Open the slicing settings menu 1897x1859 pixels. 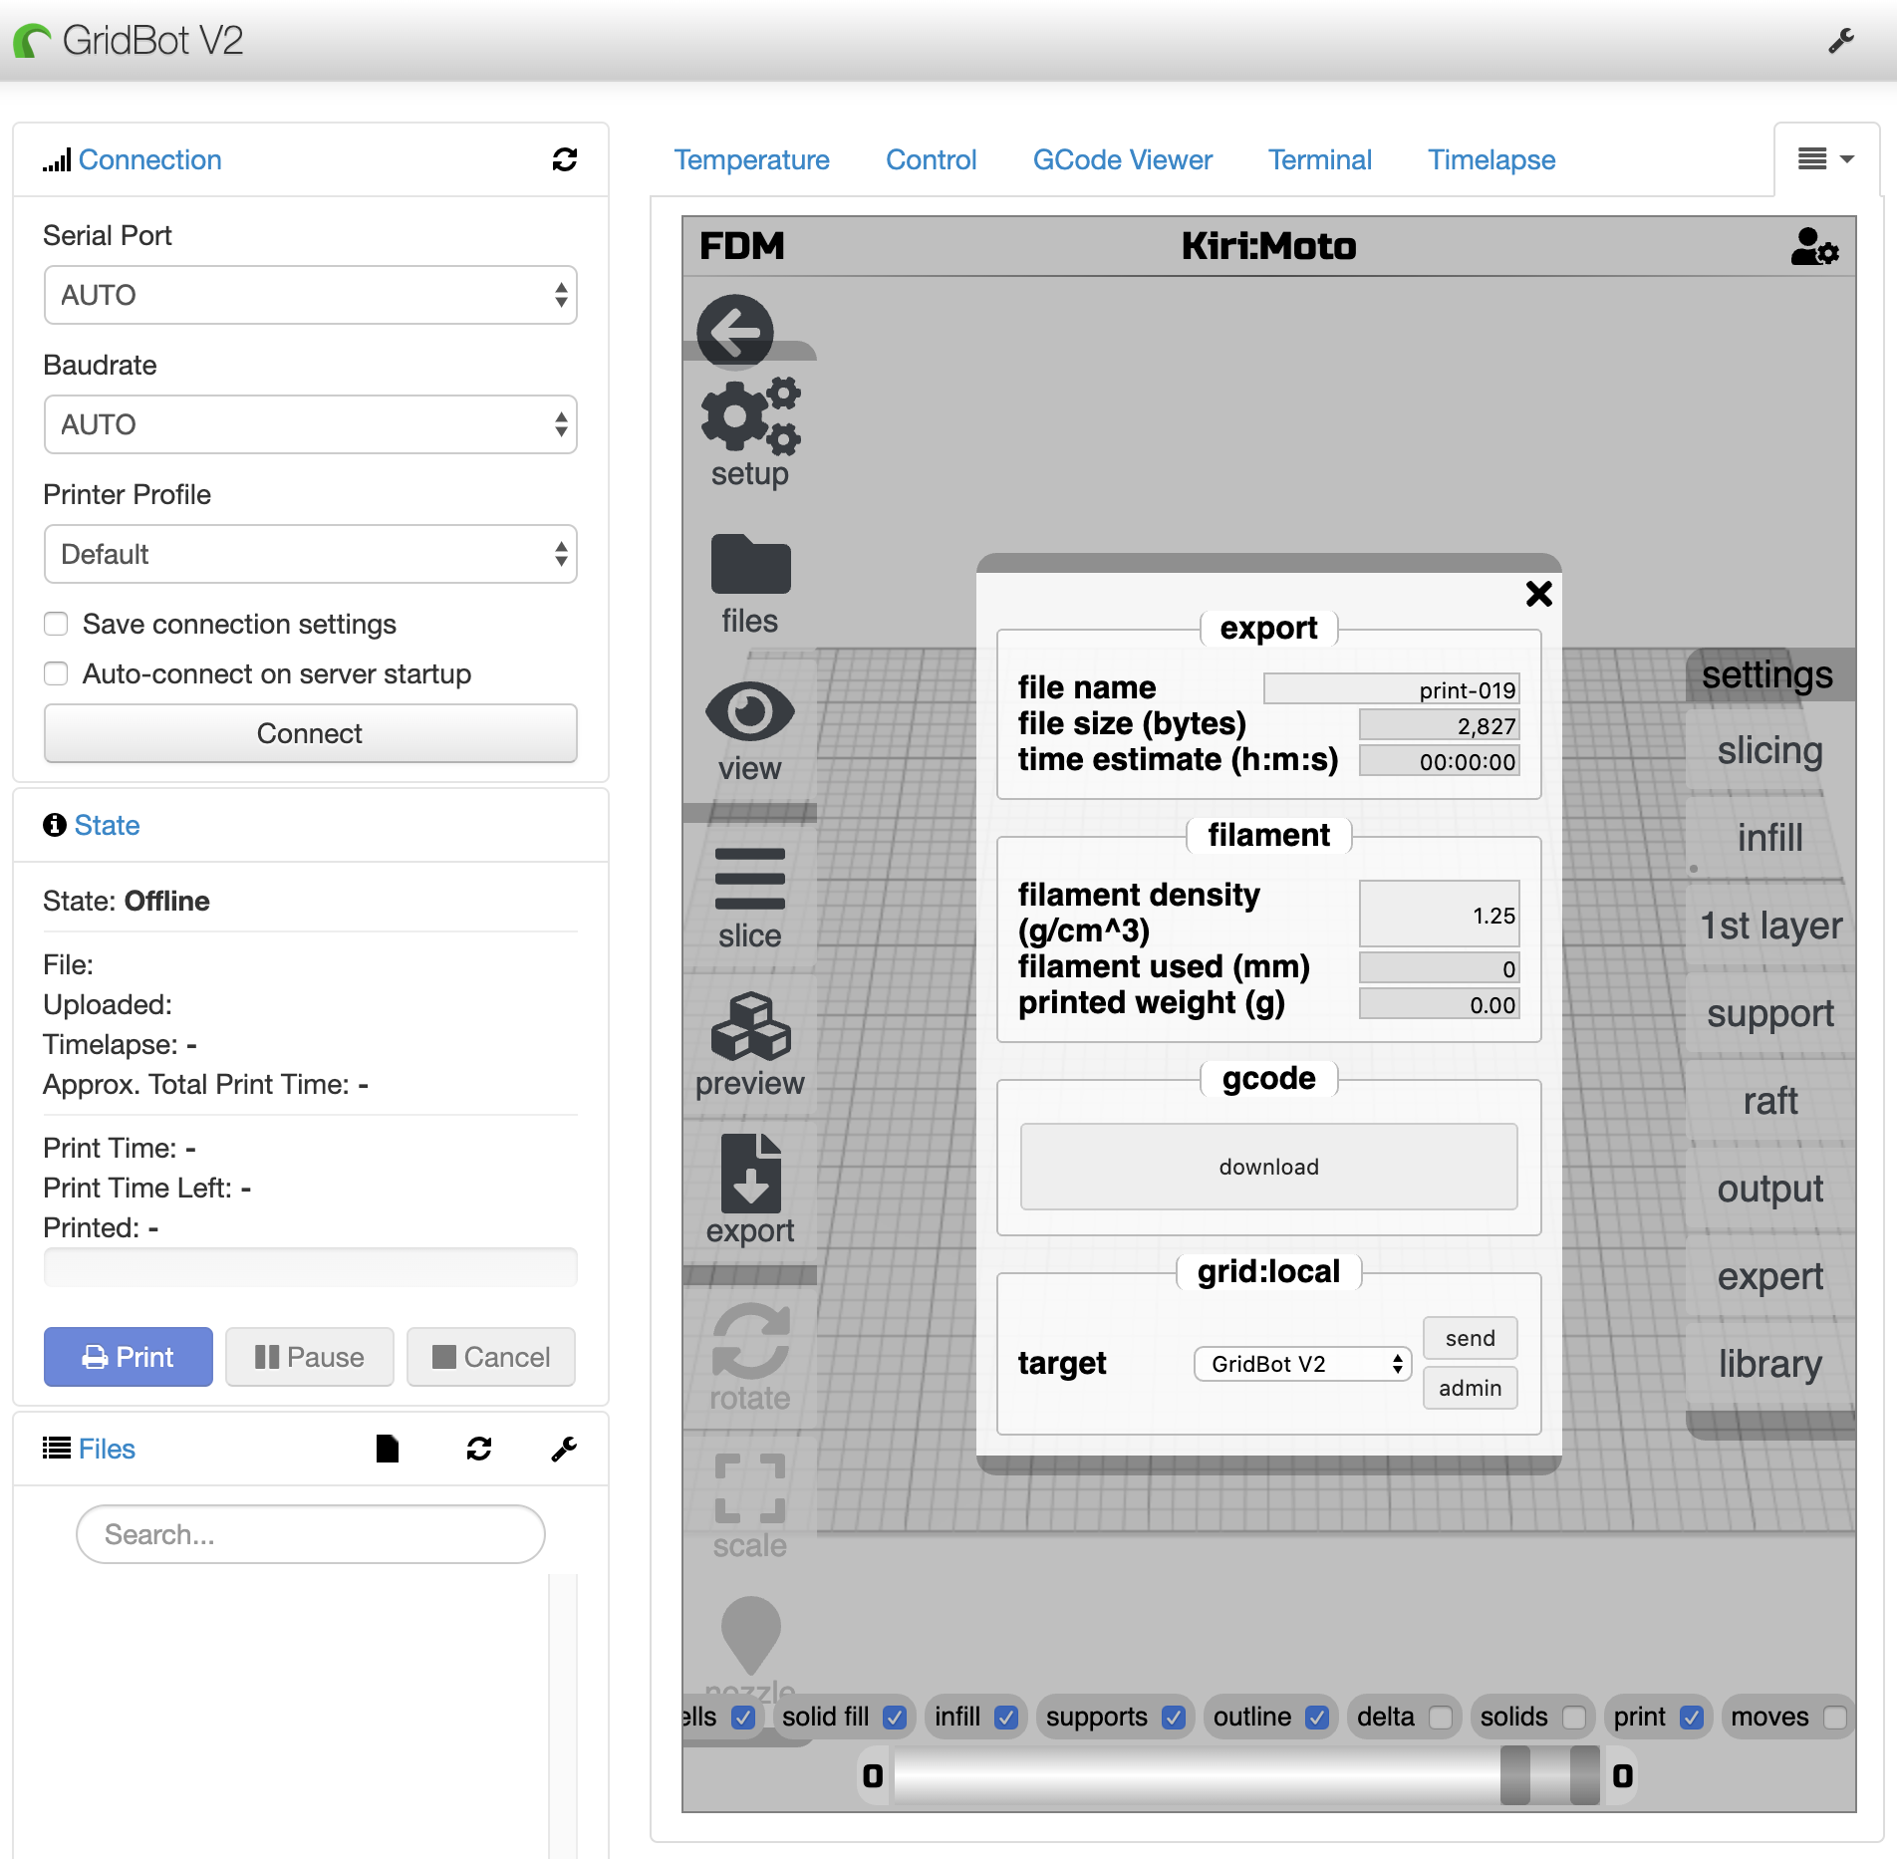click(x=1770, y=750)
